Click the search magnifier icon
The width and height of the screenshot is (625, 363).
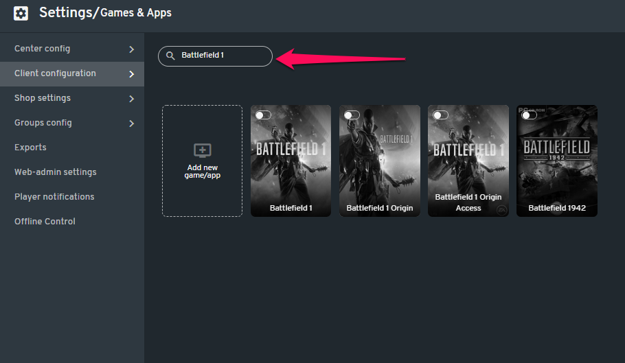[x=170, y=56]
